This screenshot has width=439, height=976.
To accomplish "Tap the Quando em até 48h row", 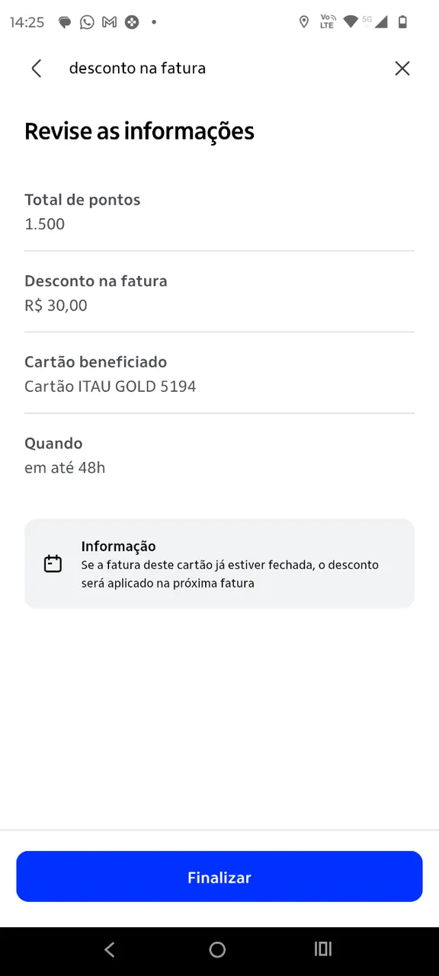I will click(219, 455).
